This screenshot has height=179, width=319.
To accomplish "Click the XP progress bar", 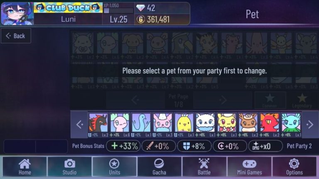I will 118,10.
